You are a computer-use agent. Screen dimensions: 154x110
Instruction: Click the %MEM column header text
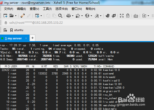coord(84,66)
